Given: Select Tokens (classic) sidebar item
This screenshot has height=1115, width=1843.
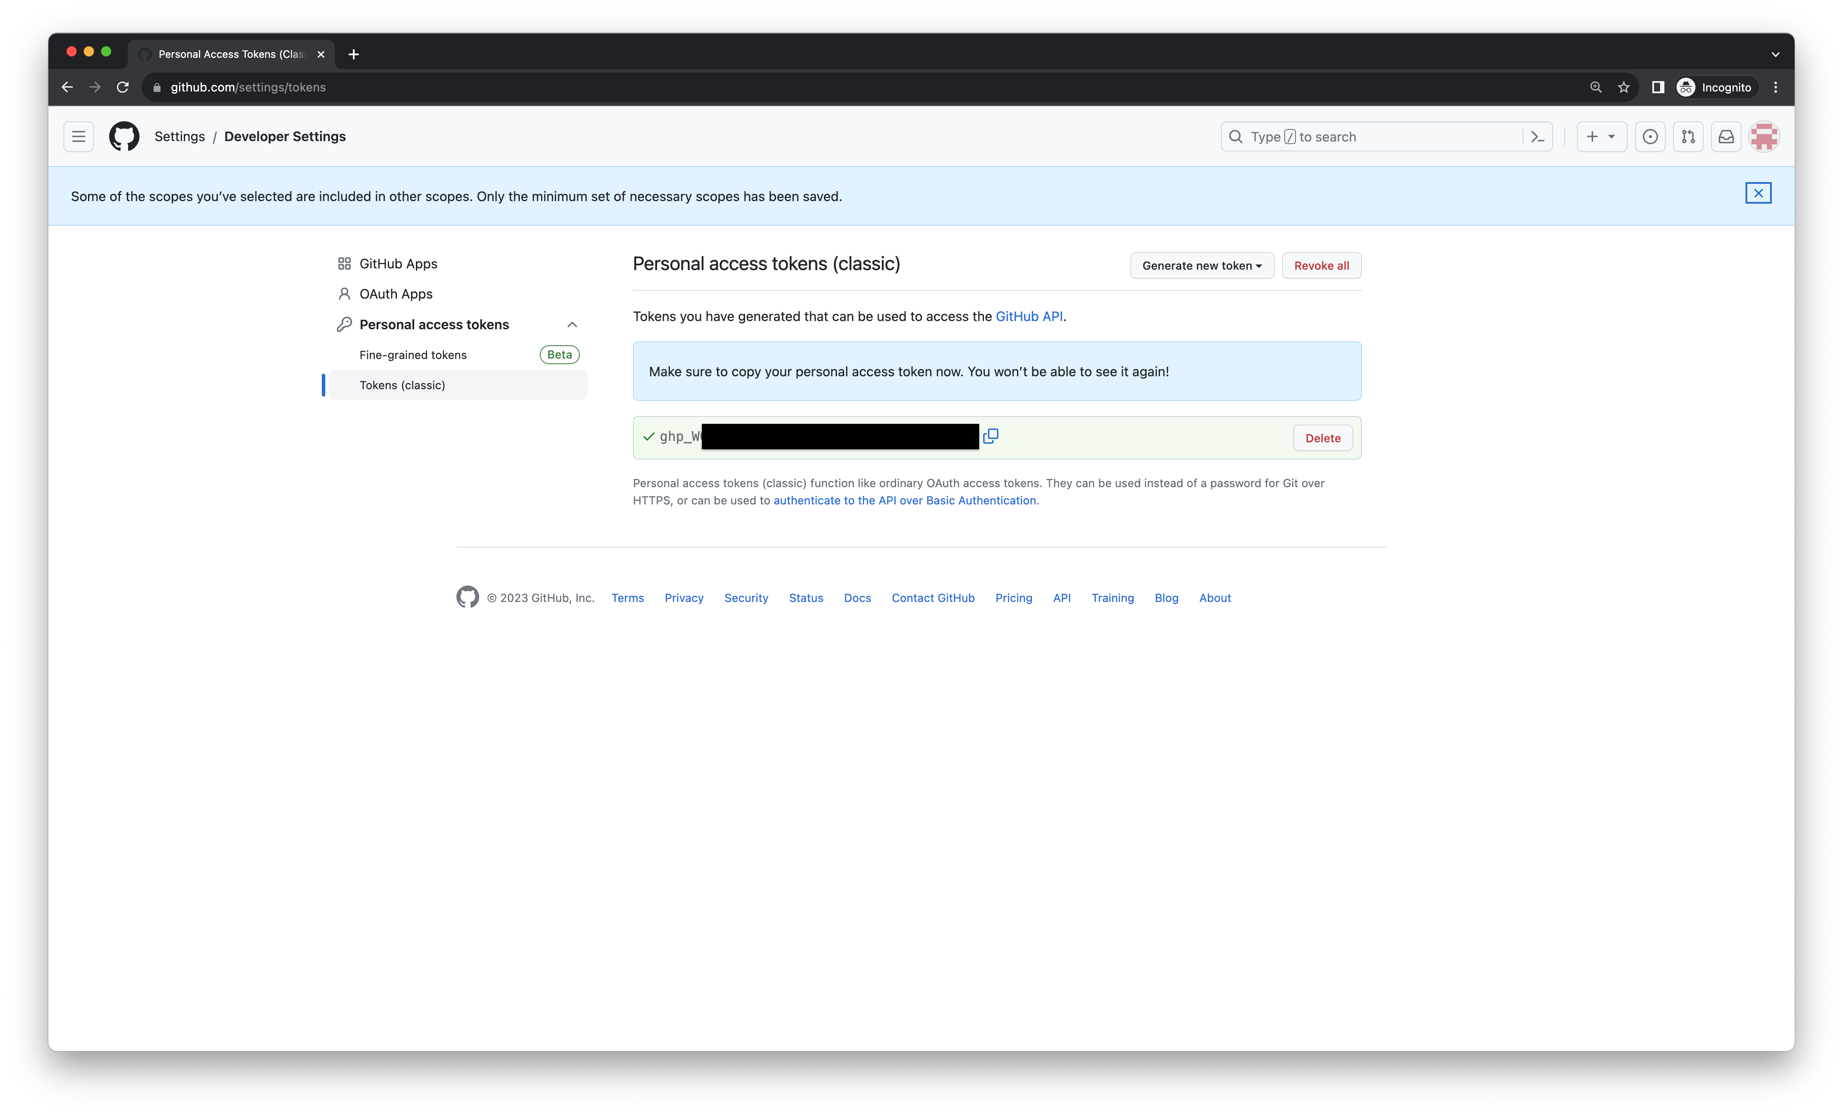Looking at the screenshot, I should pyautogui.click(x=458, y=384).
